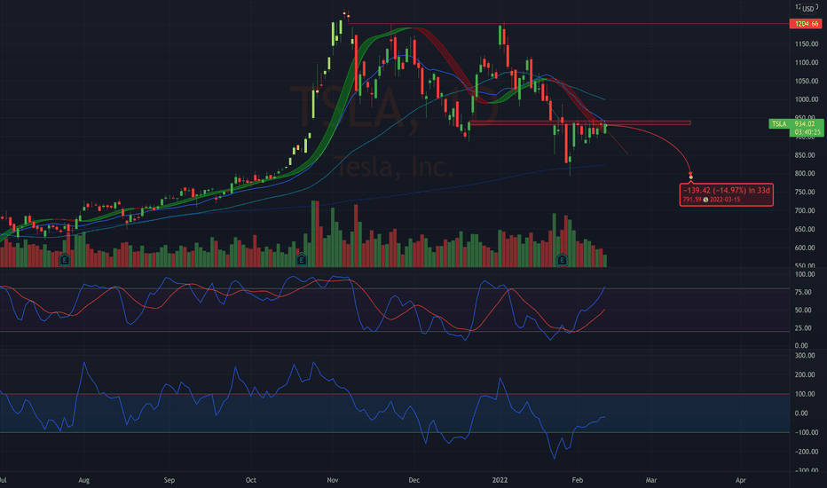Click the 1100.00 price axis label
Image resolution: width=827 pixels, height=488 pixels.
[807, 62]
